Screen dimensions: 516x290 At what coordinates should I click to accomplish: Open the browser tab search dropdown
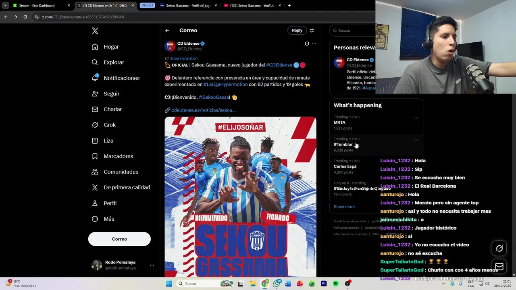(x=5, y=6)
